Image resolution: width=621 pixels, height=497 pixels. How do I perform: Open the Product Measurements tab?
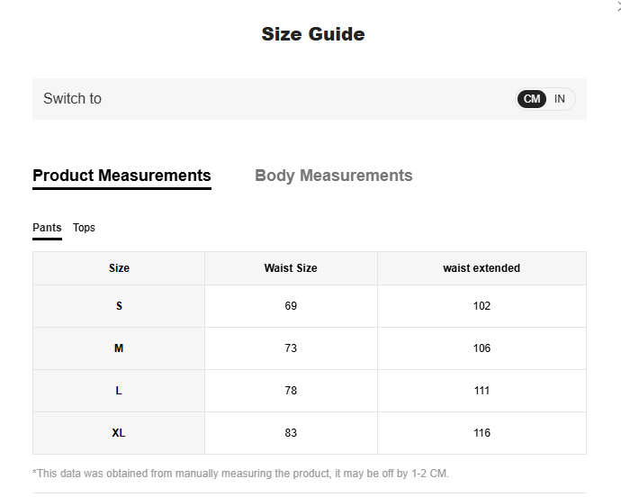(x=121, y=176)
